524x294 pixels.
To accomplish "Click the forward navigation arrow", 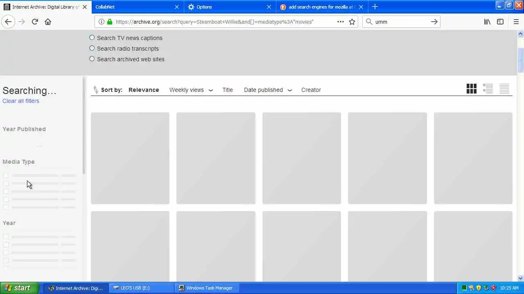I will point(22,22).
